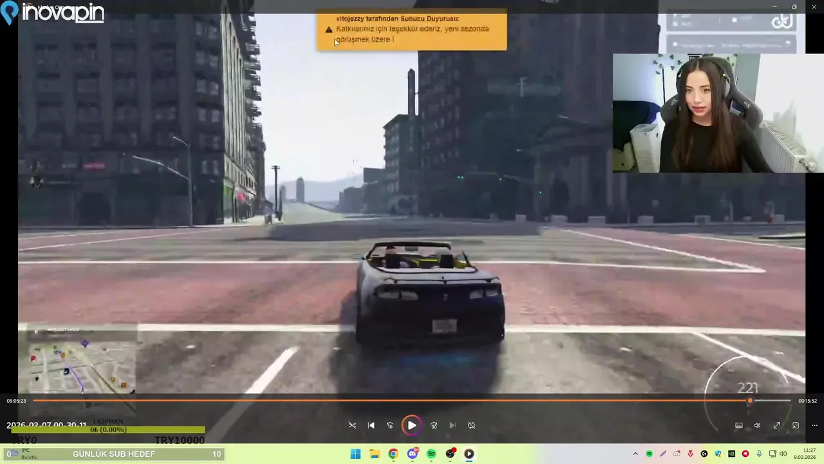Open the NVIDIA tray icon
This screenshot has height=464, width=824.
point(732,454)
